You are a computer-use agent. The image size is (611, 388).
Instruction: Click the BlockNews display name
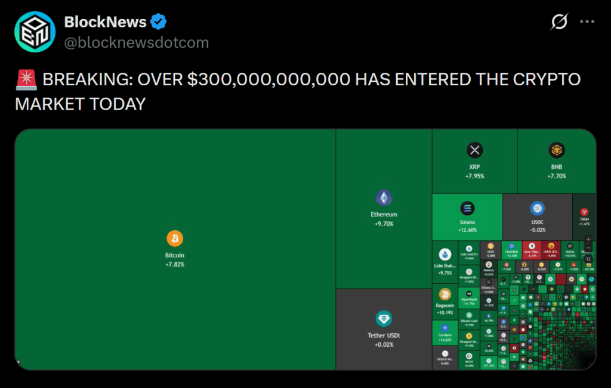(x=105, y=23)
